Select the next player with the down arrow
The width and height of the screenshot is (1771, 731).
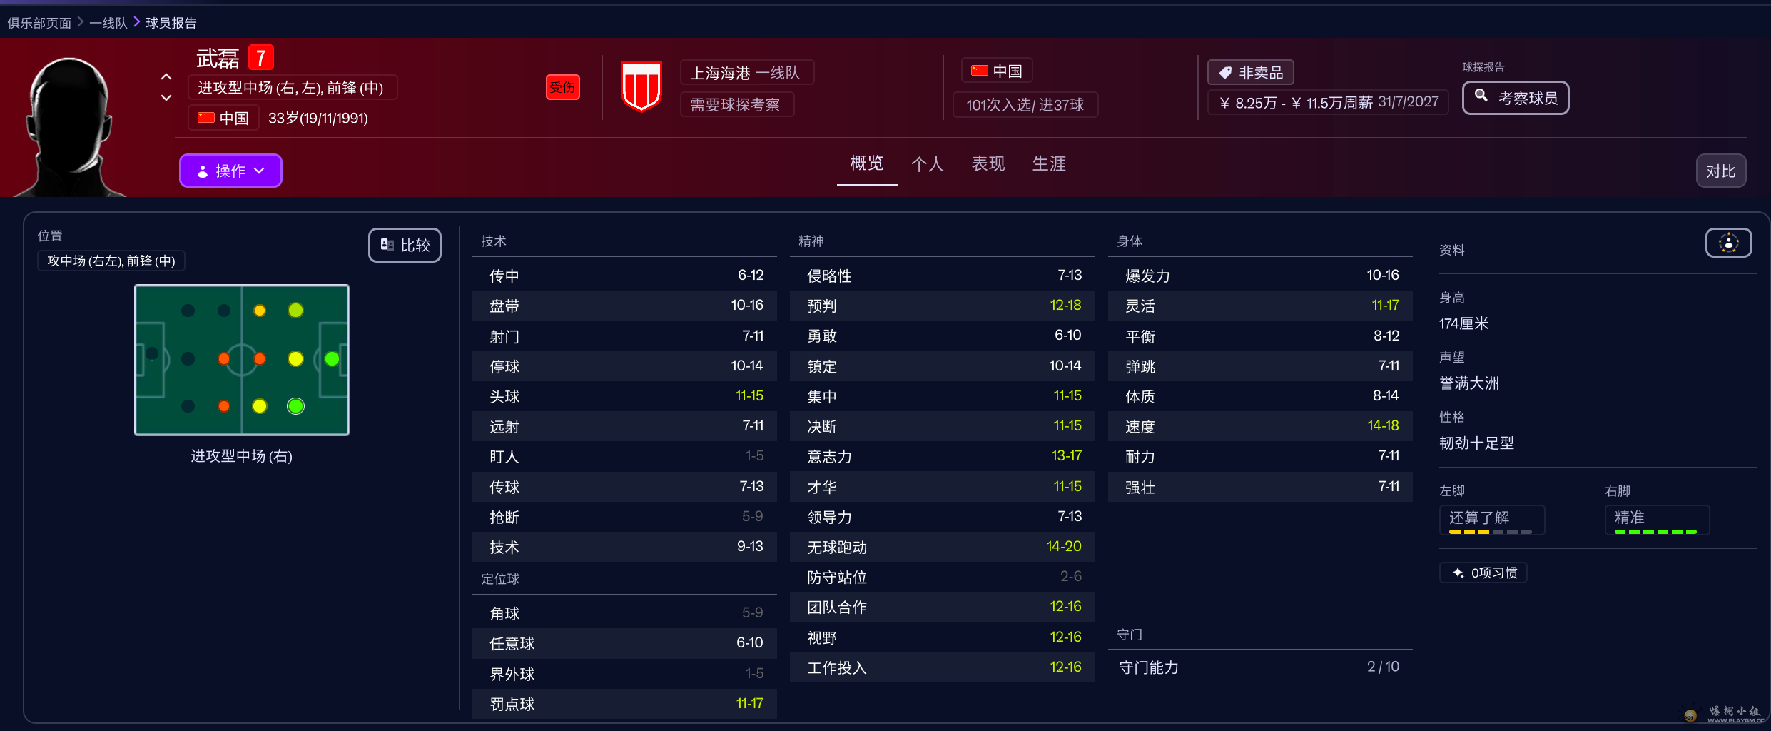(165, 97)
